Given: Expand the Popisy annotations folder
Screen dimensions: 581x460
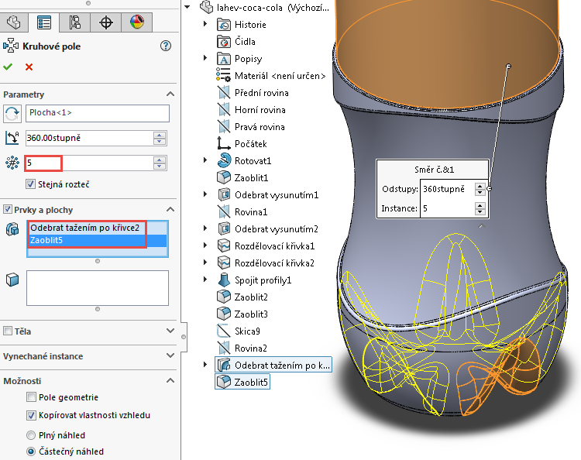Looking at the screenshot, I should click(x=205, y=58).
